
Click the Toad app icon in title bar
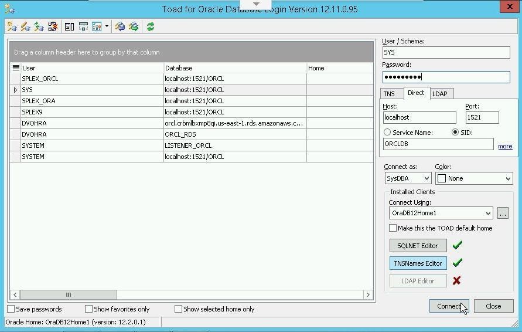pos(9,9)
